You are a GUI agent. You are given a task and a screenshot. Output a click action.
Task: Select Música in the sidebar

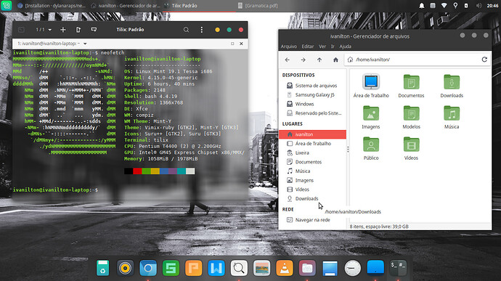click(312, 171)
